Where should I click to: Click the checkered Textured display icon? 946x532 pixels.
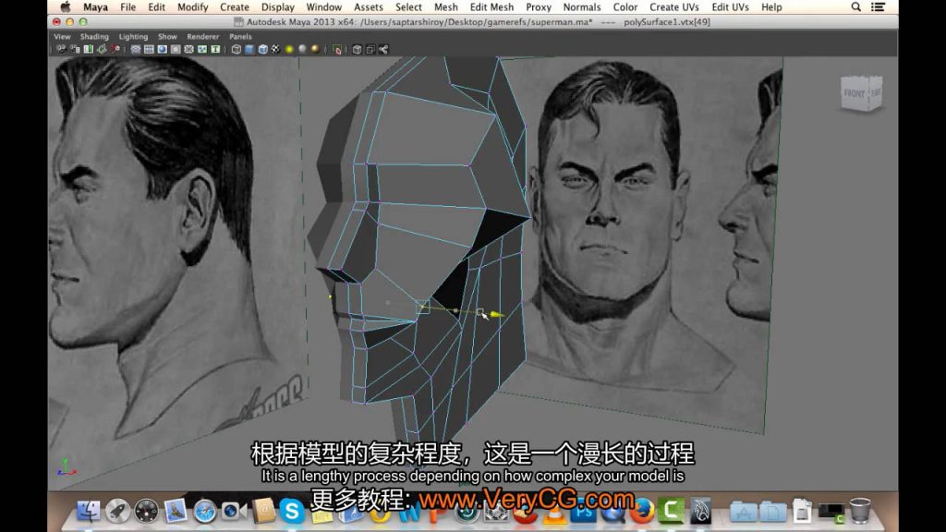click(x=275, y=50)
